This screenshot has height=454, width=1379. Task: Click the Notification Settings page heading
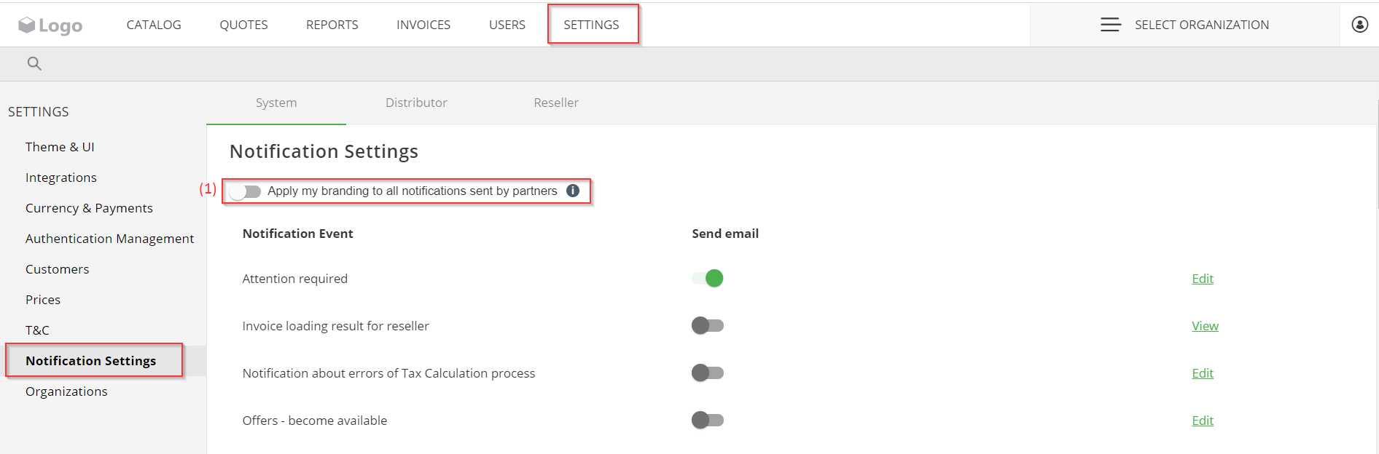click(324, 151)
